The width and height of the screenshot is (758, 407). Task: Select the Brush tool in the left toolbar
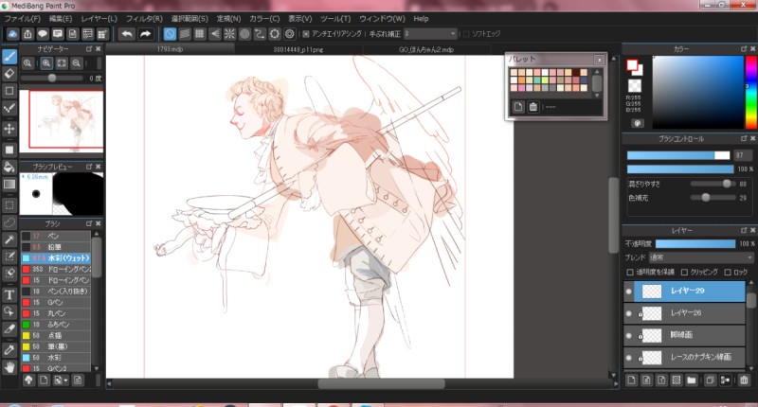click(9, 57)
